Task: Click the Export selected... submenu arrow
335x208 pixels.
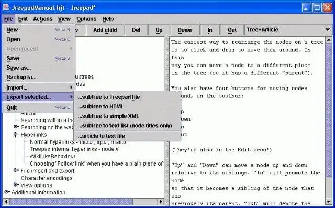Action: coord(71,97)
